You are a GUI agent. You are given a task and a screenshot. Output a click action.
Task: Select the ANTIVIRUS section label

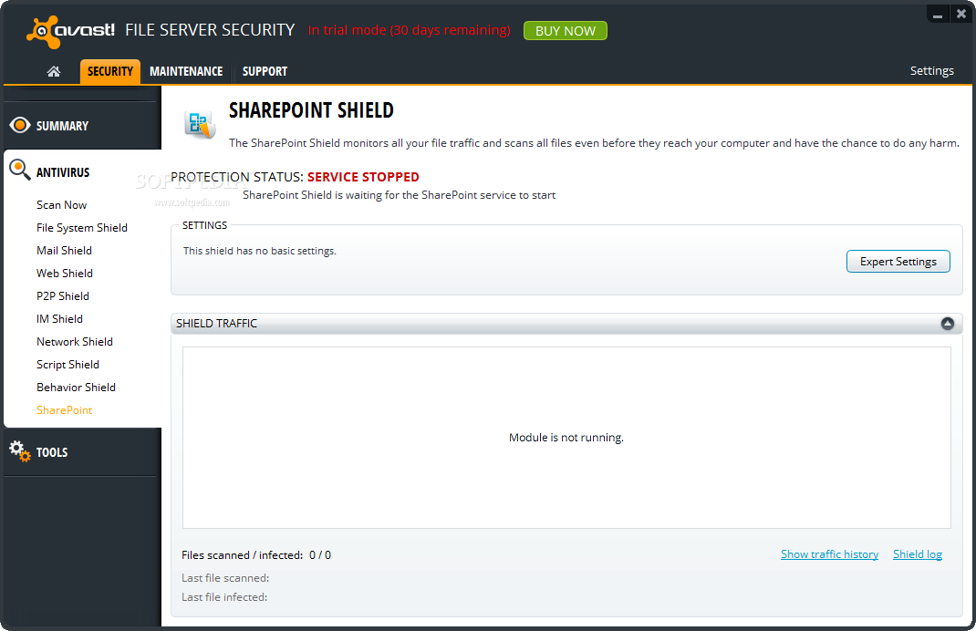click(63, 172)
